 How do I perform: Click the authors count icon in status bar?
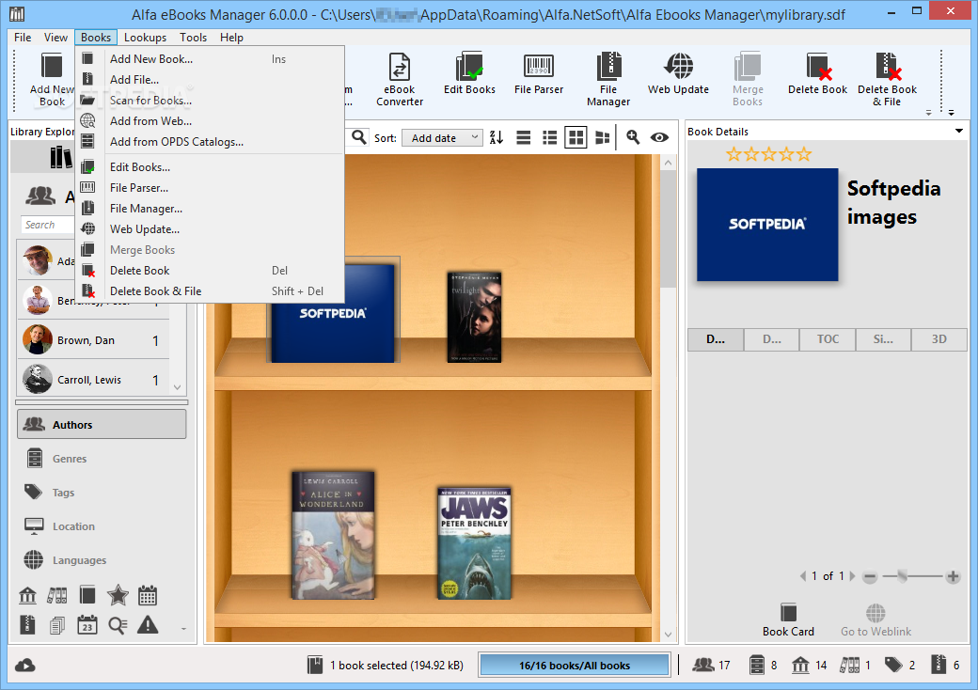pyautogui.click(x=703, y=665)
